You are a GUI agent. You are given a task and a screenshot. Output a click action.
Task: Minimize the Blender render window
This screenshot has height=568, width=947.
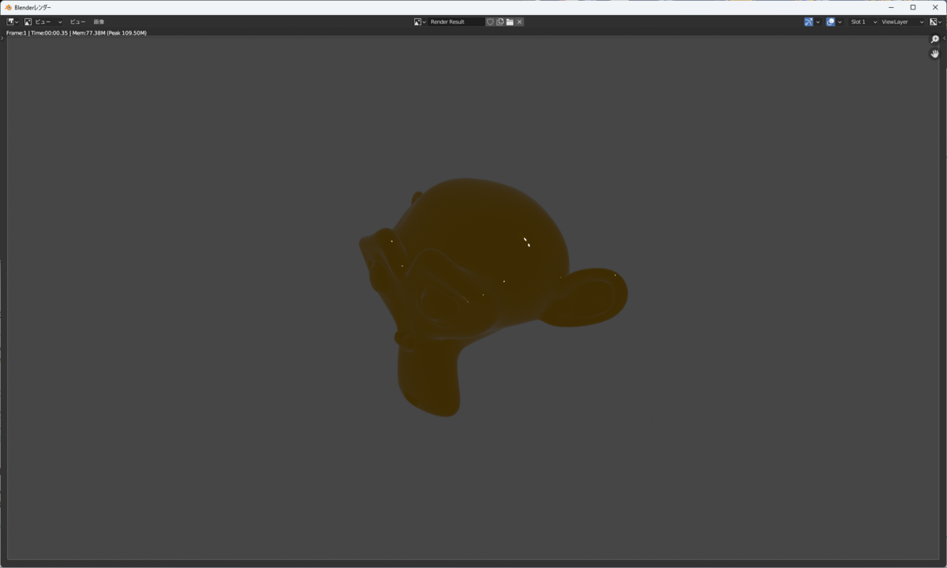coord(891,7)
